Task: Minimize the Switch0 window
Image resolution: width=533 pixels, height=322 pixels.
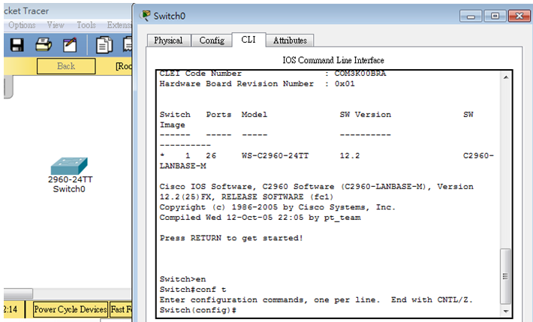Action: pyautogui.click(x=471, y=16)
